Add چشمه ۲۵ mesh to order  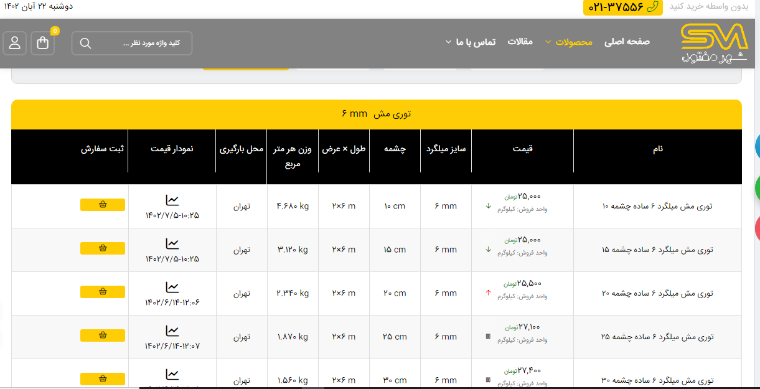(x=103, y=335)
